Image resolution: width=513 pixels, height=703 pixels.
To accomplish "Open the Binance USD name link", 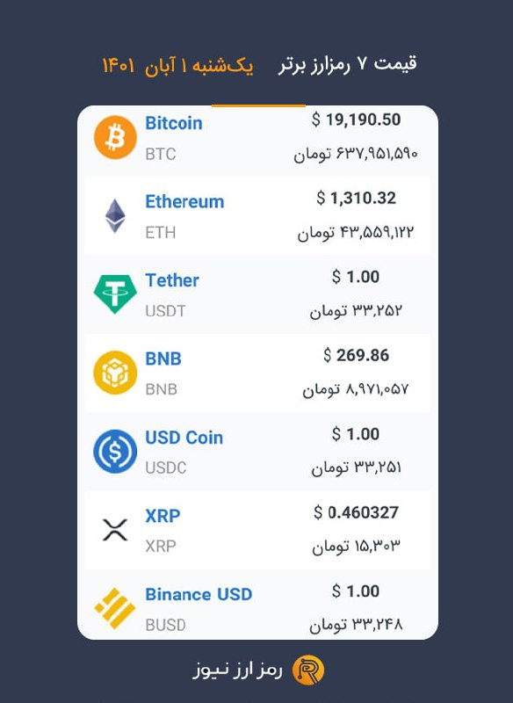I will [x=199, y=595].
